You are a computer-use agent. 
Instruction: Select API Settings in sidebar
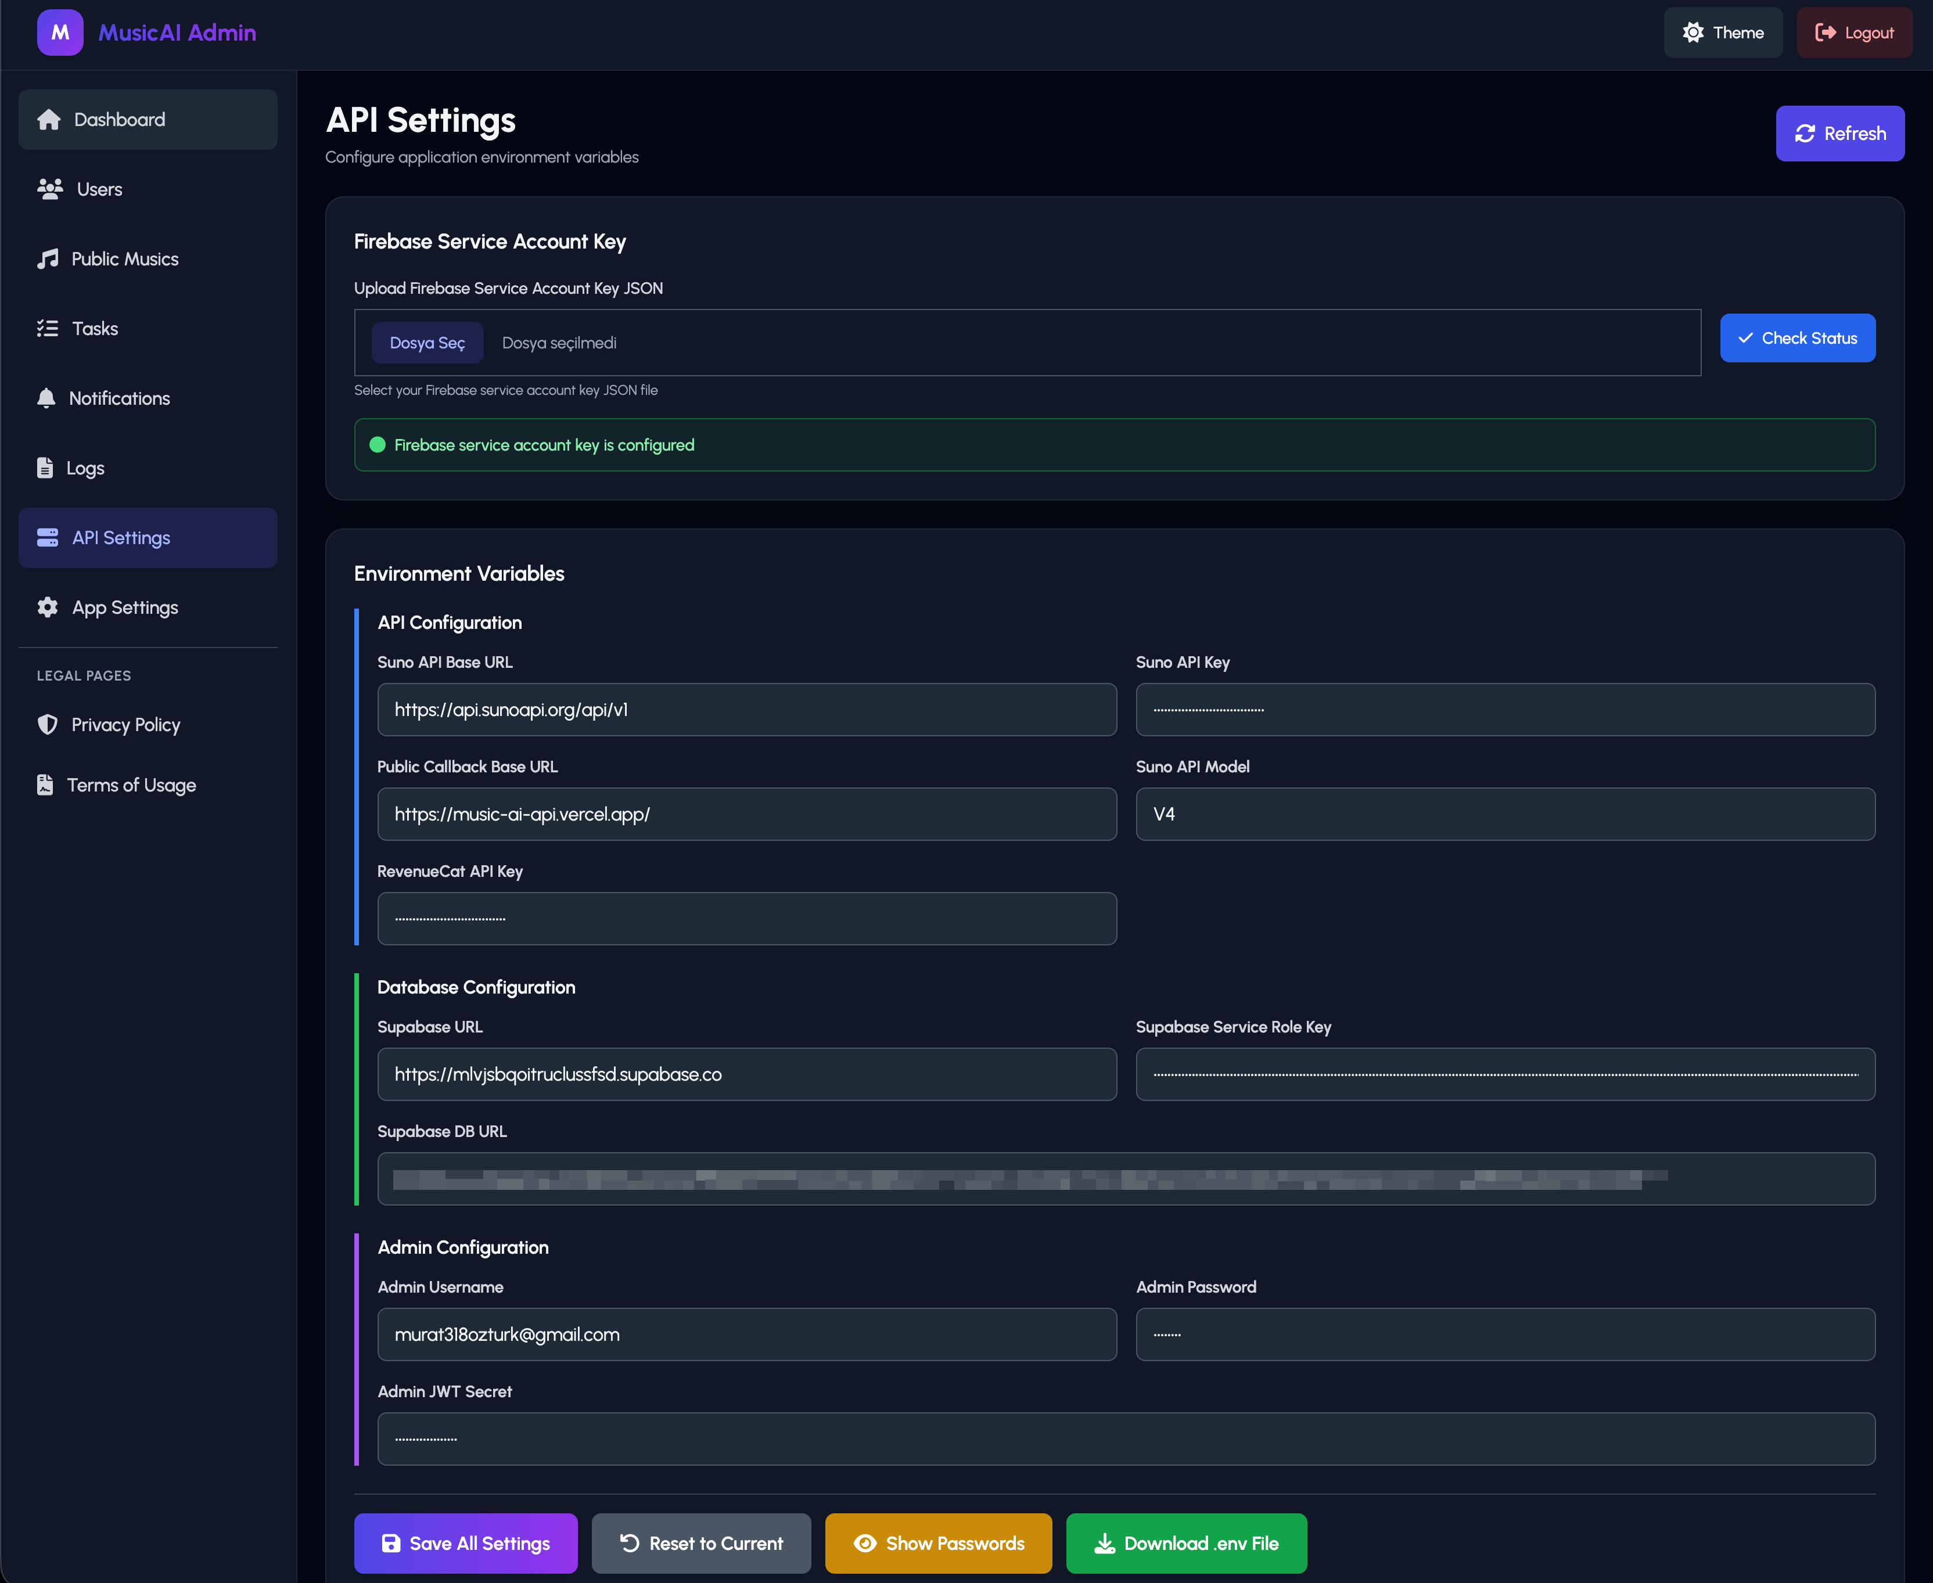(148, 538)
